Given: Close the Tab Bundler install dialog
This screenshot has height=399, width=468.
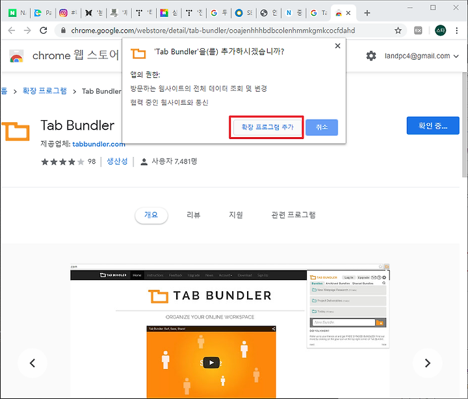Looking at the screenshot, I should pos(337,46).
